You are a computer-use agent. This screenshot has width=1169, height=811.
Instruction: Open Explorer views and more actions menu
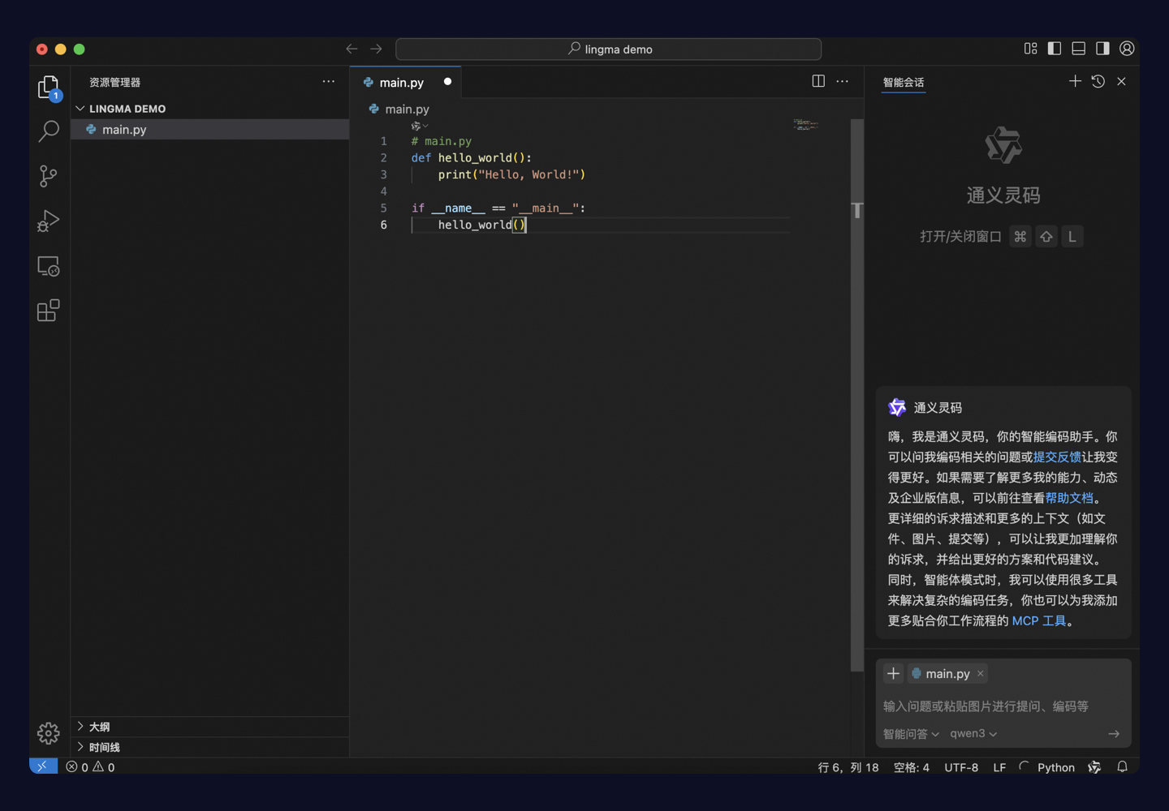328,81
